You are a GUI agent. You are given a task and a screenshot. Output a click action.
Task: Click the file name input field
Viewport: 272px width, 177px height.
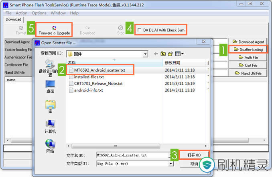132,154
